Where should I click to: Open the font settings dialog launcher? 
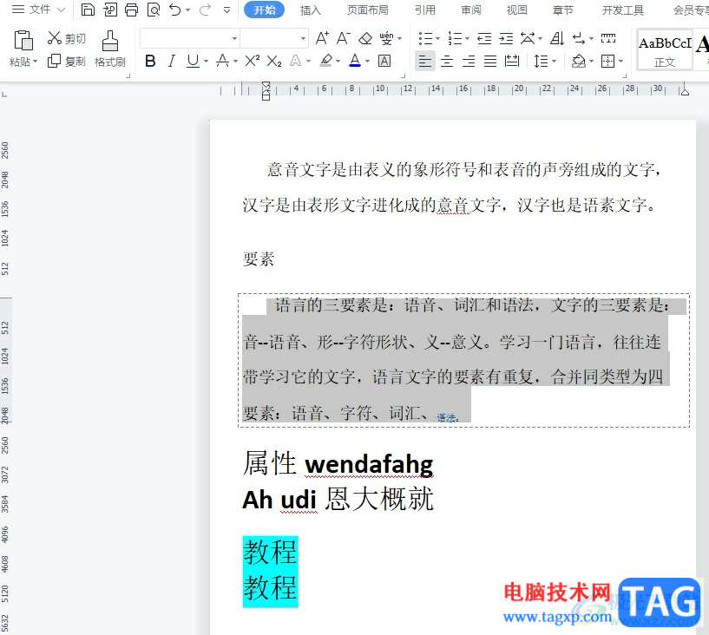tap(403, 75)
